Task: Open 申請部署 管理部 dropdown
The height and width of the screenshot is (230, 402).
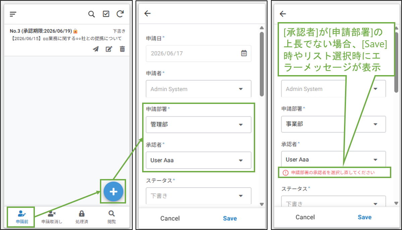Action: 198,125
